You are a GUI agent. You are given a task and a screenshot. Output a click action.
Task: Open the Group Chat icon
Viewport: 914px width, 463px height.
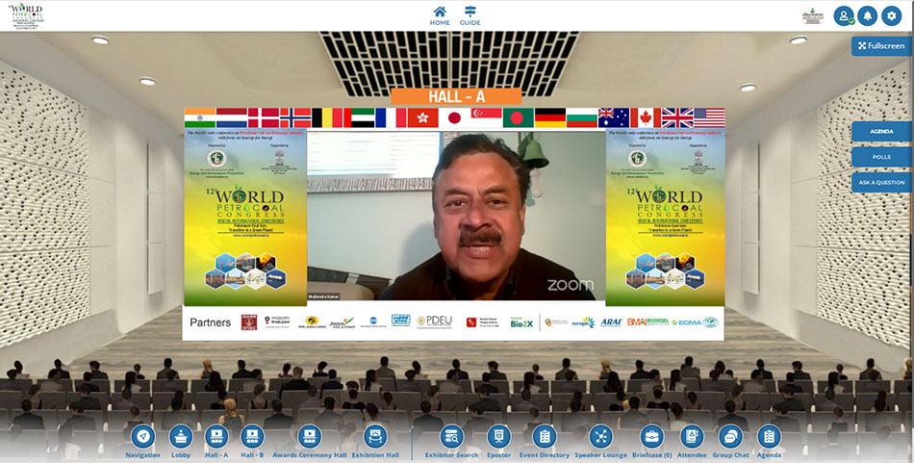pos(730,436)
